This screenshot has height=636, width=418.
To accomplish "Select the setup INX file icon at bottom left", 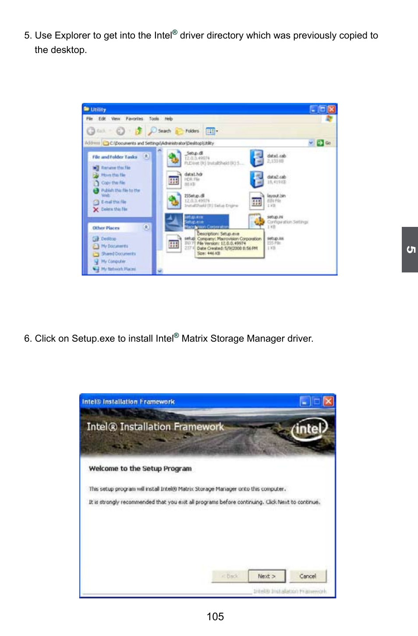I will tap(174, 244).
